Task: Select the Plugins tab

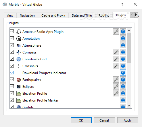Action: tap(121, 15)
